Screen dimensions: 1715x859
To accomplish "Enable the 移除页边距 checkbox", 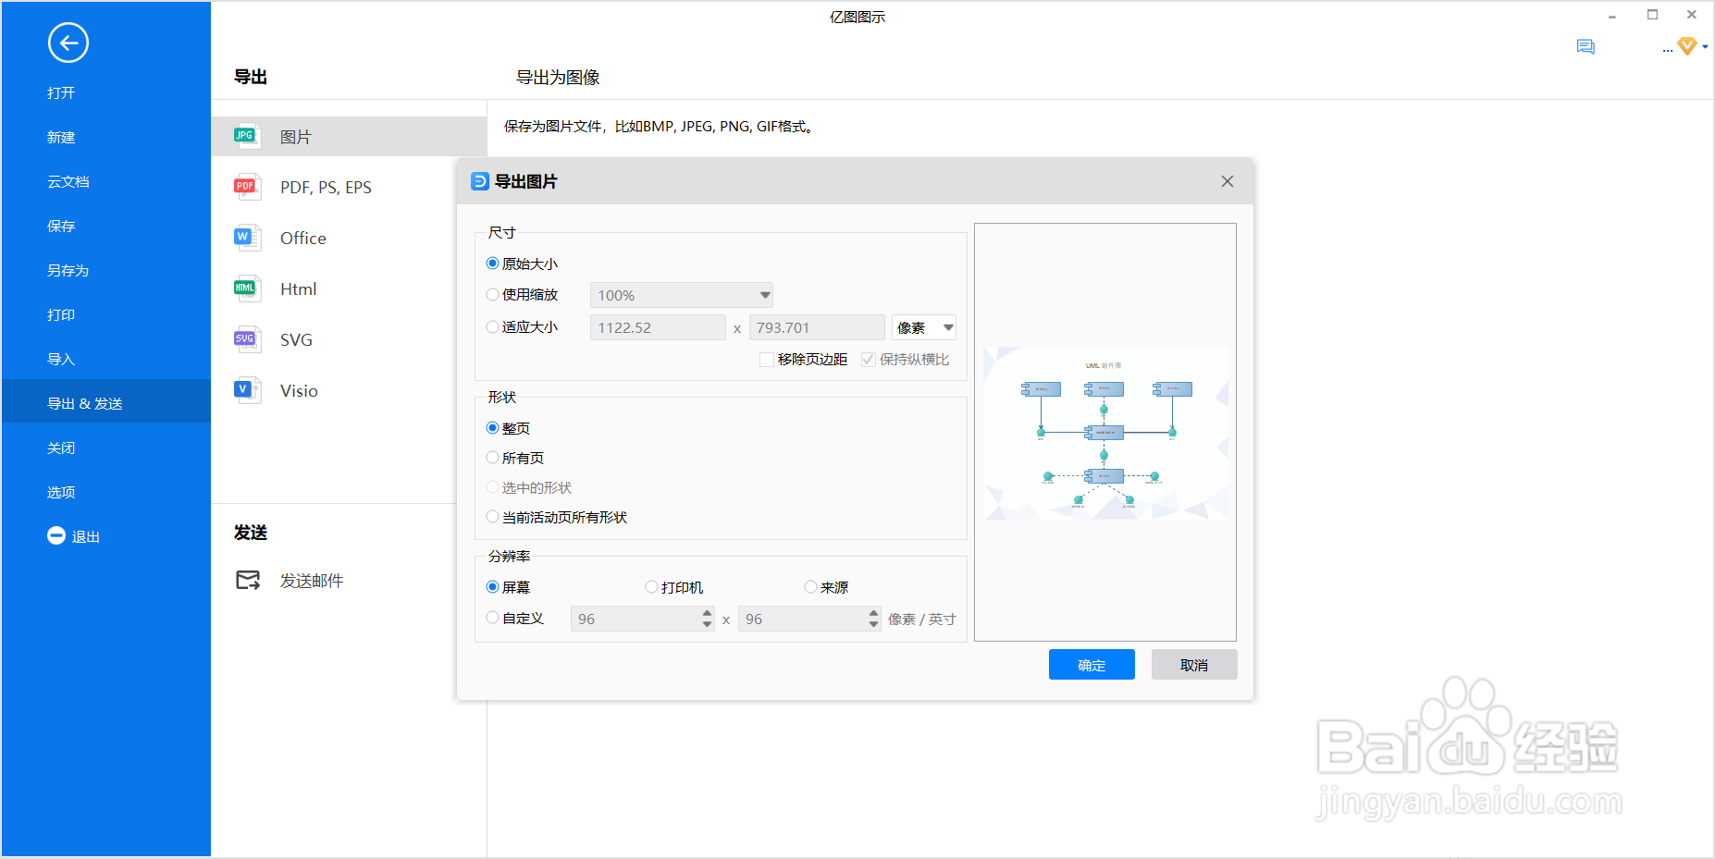I will click(x=766, y=359).
